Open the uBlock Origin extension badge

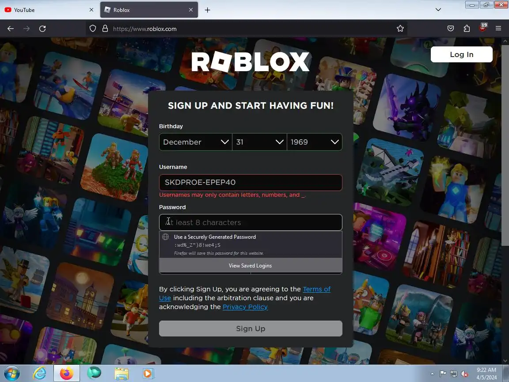coord(482,27)
